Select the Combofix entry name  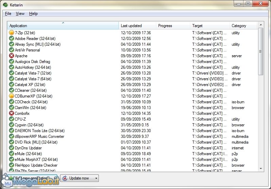pos(22,113)
